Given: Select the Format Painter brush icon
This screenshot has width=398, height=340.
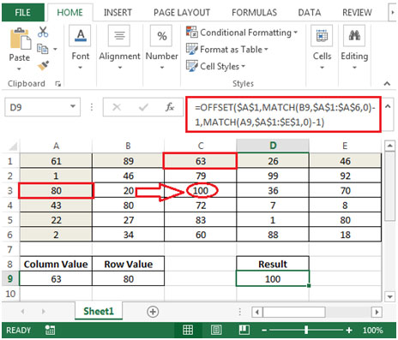Looking at the screenshot, I should point(43,66).
